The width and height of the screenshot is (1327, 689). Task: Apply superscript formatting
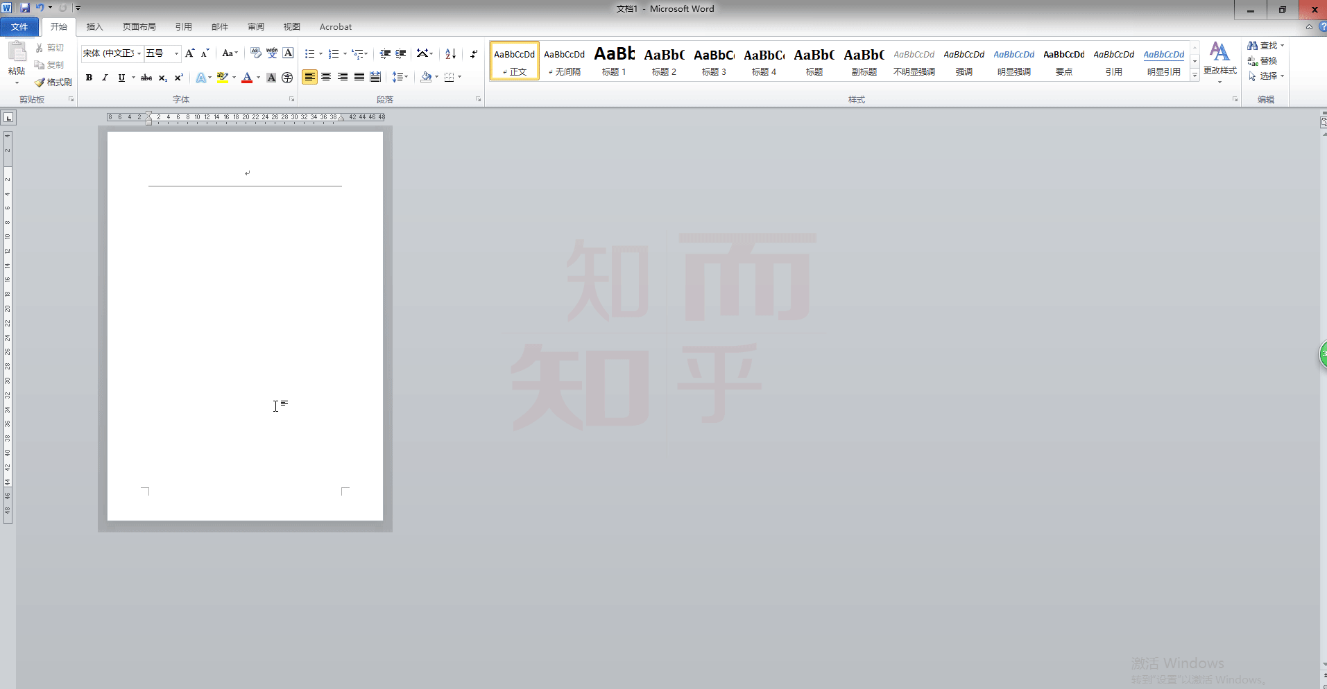pyautogui.click(x=178, y=78)
